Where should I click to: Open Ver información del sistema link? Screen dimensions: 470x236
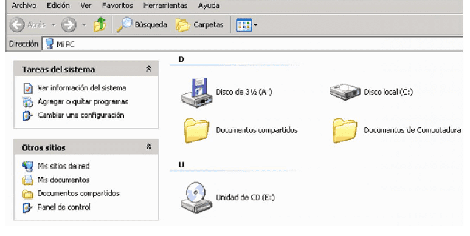82,88
